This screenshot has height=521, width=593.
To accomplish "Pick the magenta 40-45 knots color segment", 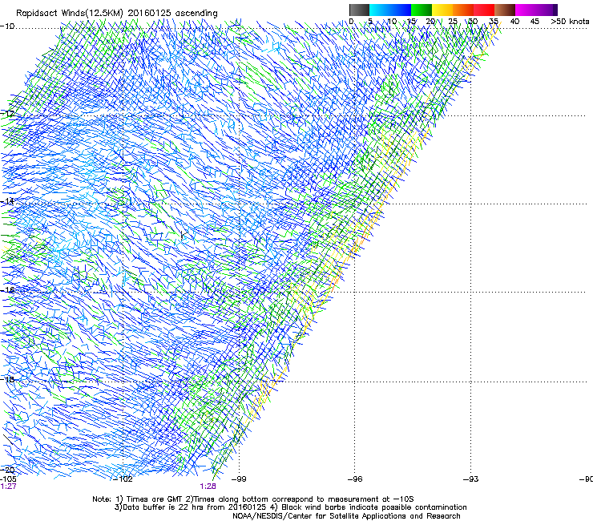I will tap(526, 10).
